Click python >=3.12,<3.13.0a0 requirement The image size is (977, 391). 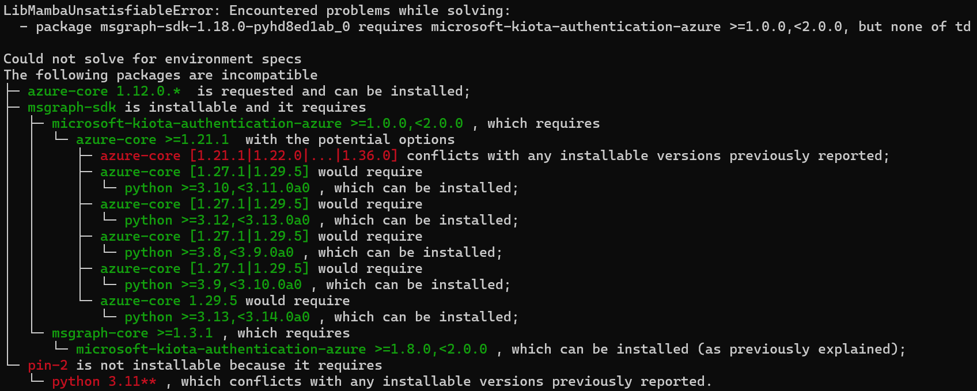click(217, 221)
